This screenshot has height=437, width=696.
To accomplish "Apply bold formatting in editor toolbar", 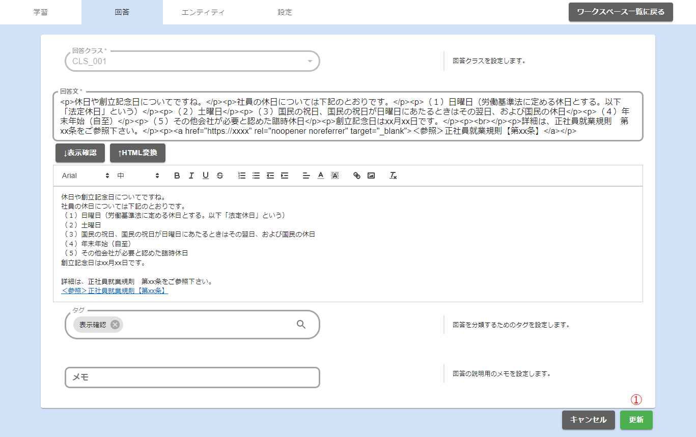I will click(177, 176).
